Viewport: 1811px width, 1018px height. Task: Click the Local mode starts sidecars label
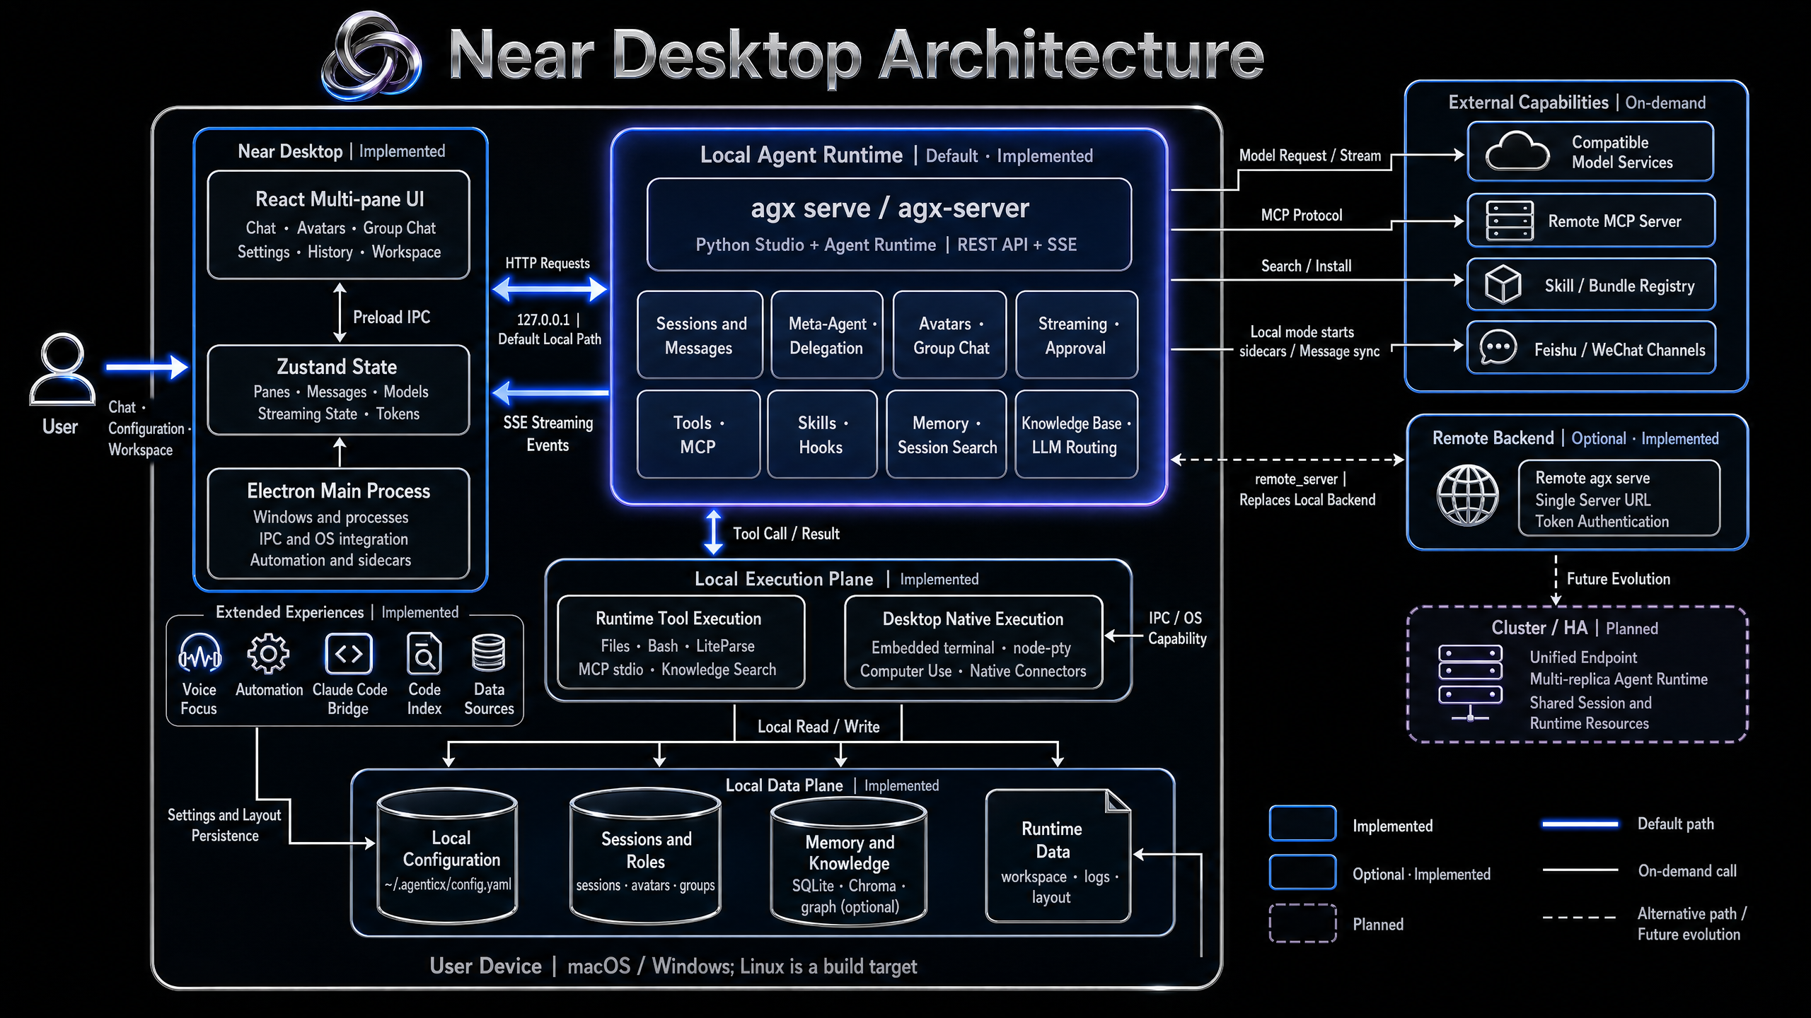tap(1309, 341)
